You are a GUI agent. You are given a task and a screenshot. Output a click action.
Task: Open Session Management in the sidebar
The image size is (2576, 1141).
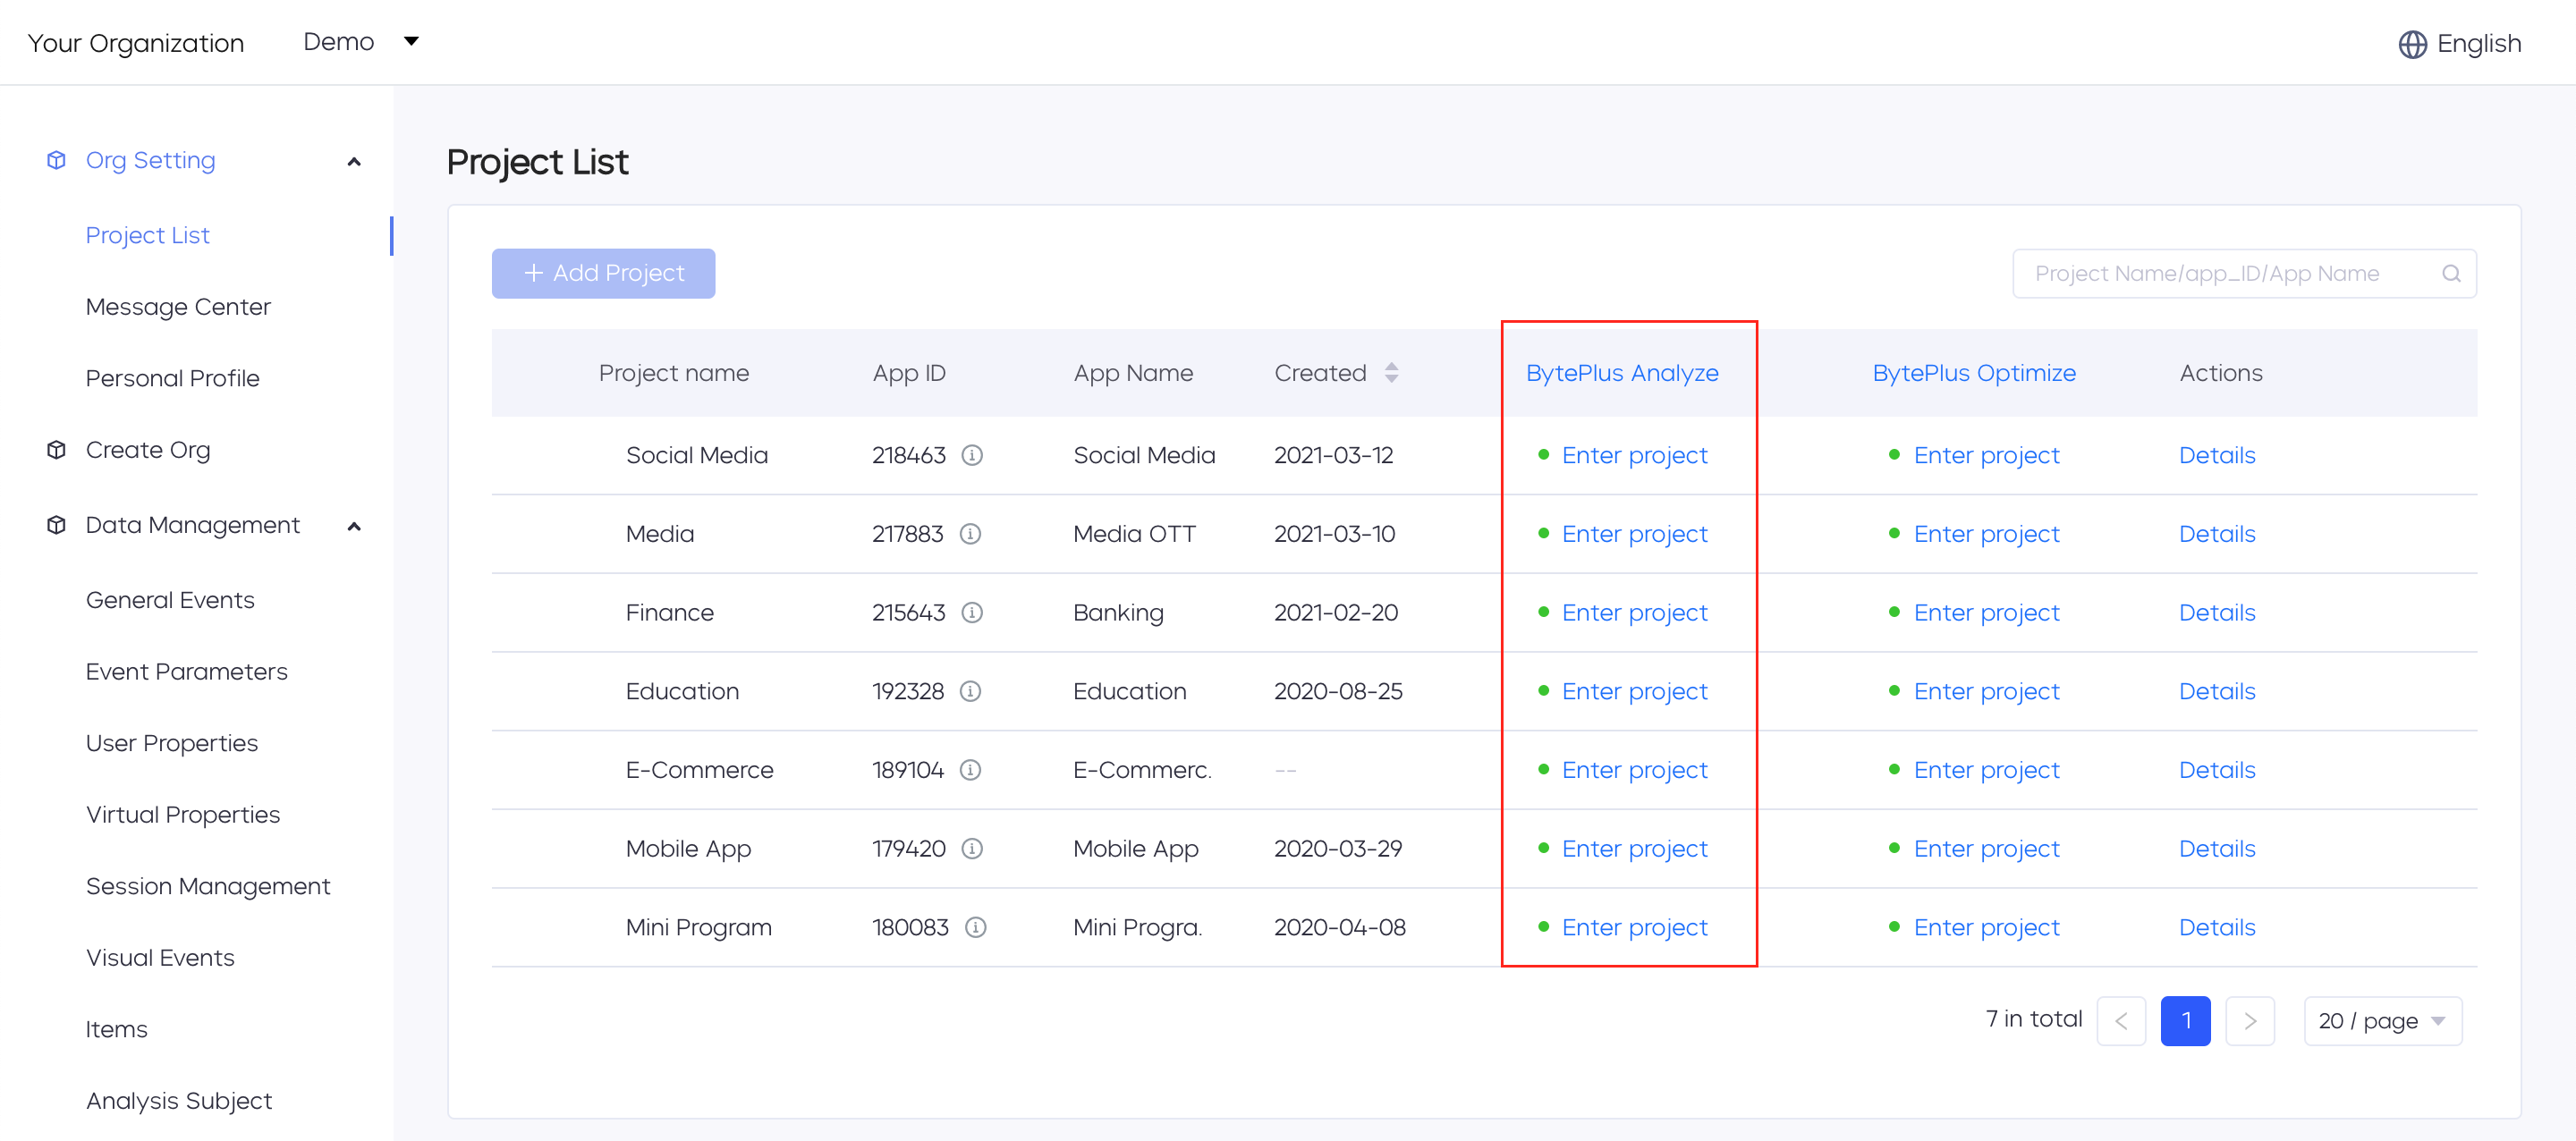(x=208, y=886)
